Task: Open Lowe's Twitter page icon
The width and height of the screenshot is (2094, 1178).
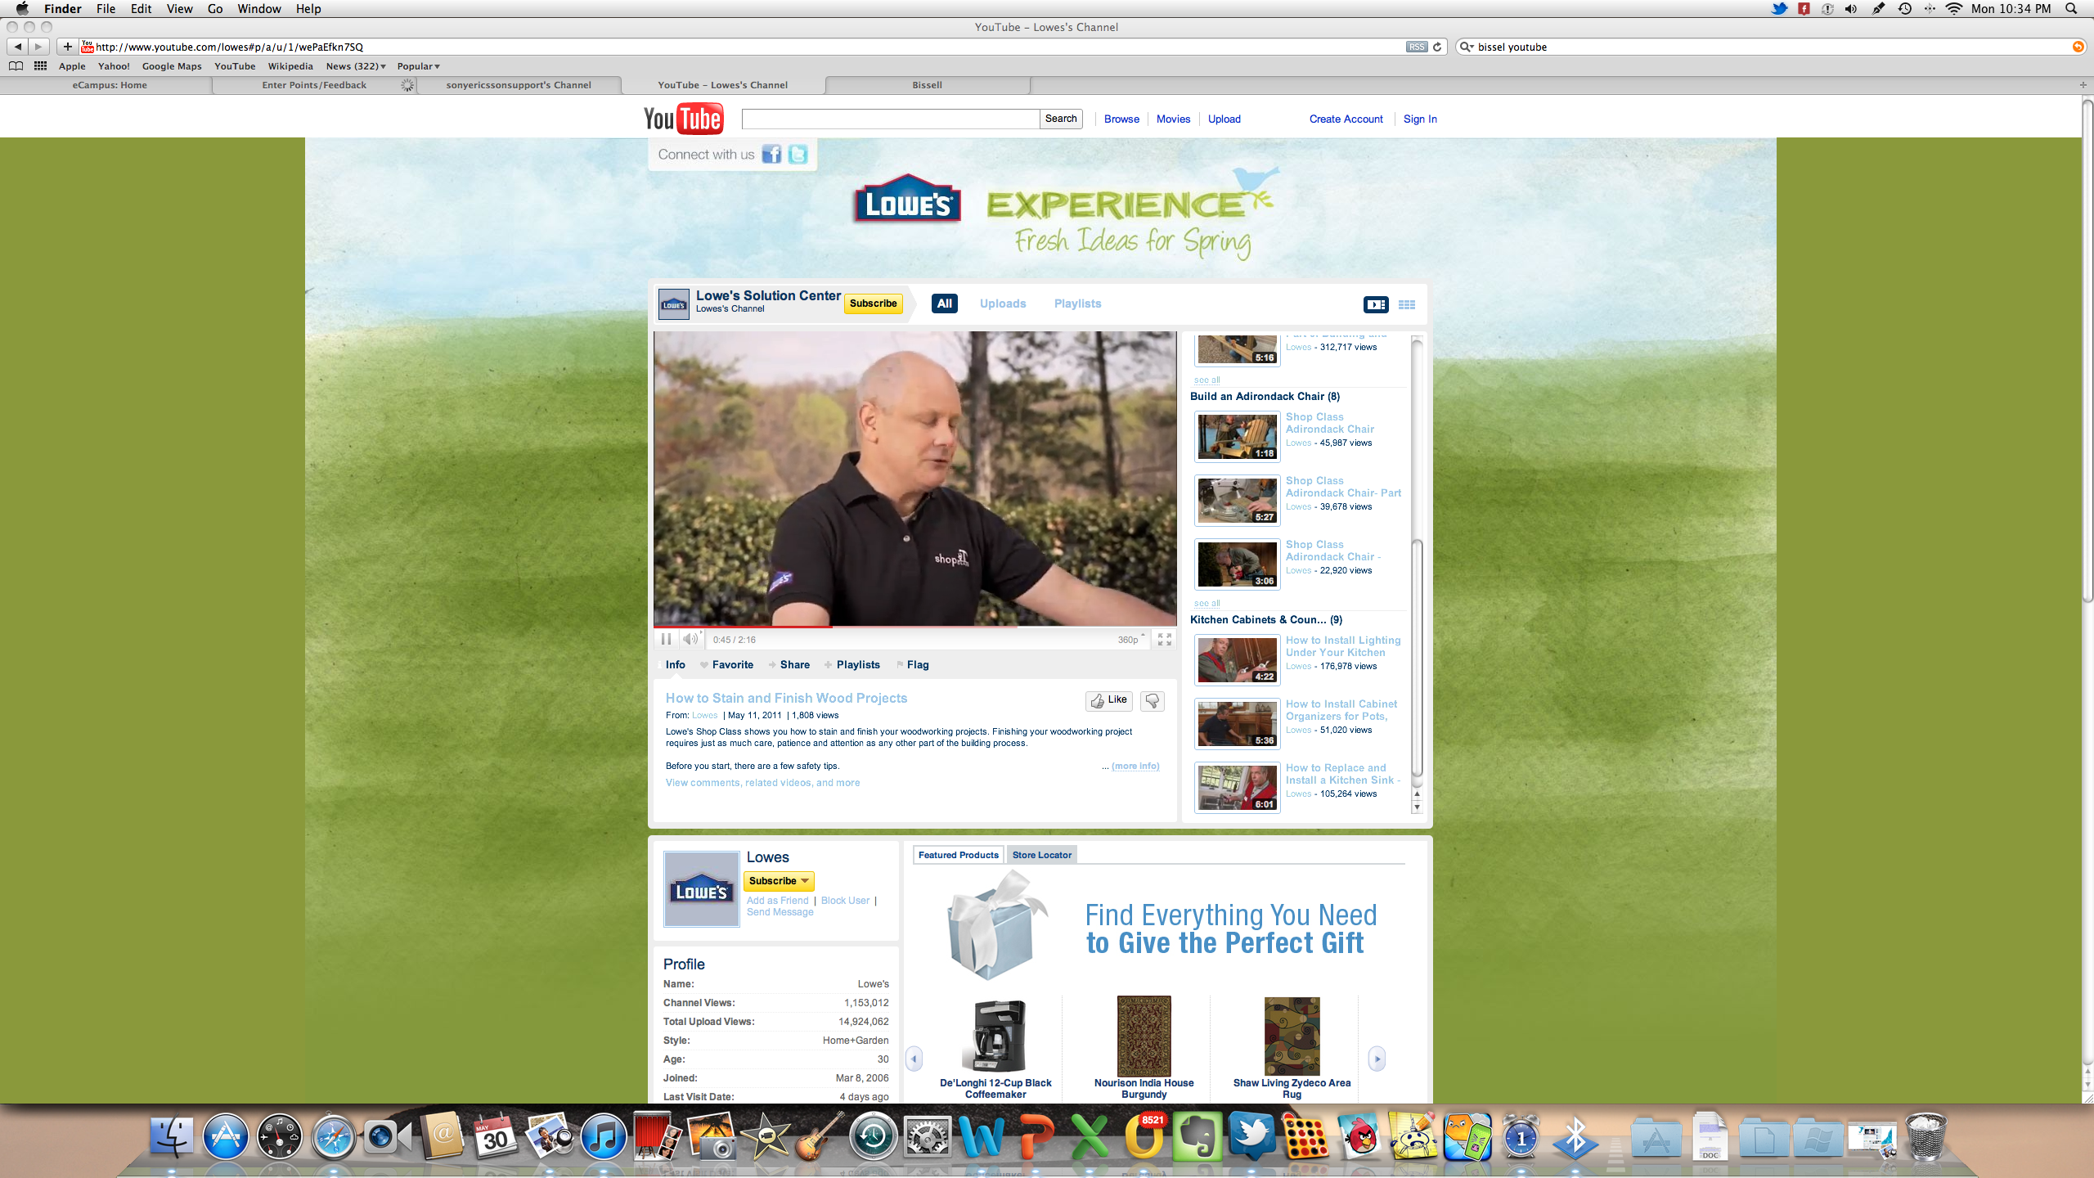Action: point(798,155)
